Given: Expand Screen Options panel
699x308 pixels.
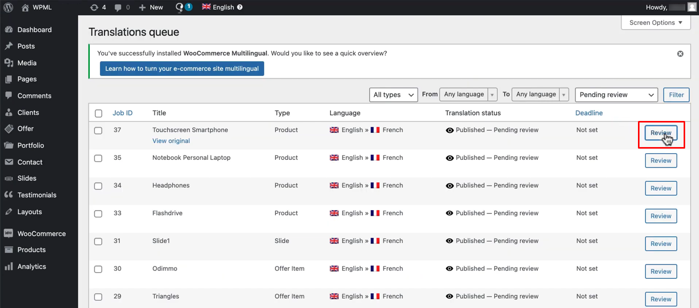Looking at the screenshot, I should pyautogui.click(x=655, y=23).
